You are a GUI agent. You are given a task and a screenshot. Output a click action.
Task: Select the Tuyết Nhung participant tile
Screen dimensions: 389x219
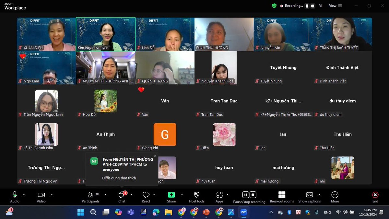(283, 68)
